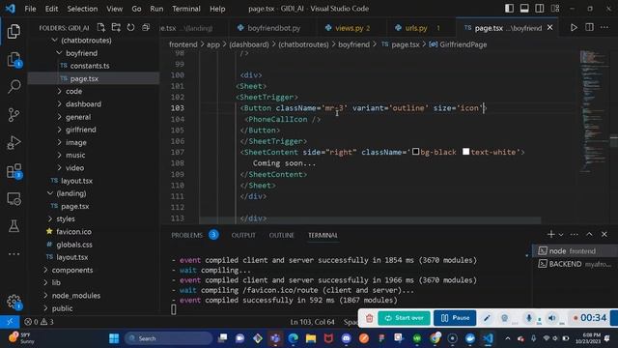Add a new terminal with plus icon
Screen dimensions: 618x348
point(551,234)
